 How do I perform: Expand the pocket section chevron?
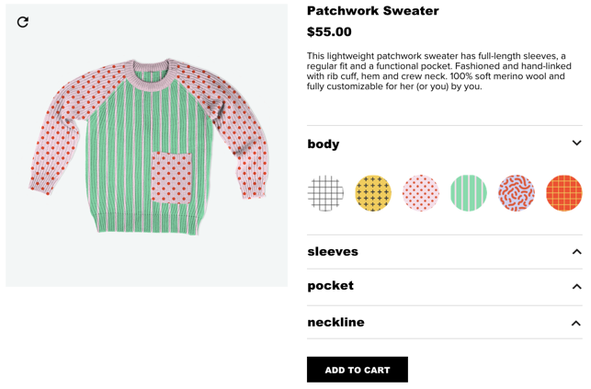click(x=576, y=287)
